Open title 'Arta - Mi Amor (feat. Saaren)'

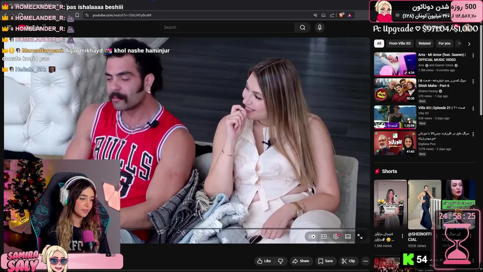pos(442,57)
